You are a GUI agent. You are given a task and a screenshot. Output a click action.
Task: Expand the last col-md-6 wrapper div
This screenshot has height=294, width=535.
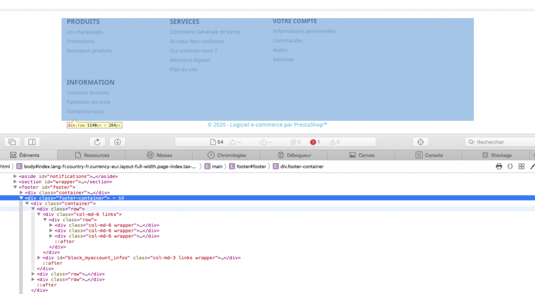(x=51, y=236)
